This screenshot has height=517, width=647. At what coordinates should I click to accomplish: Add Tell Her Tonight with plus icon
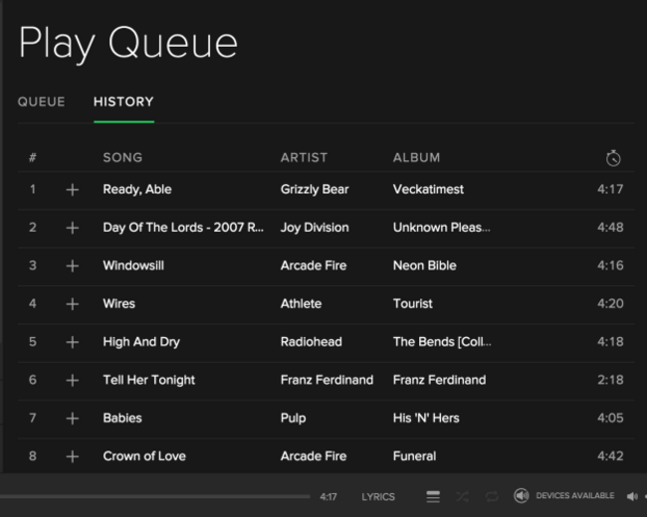click(73, 380)
